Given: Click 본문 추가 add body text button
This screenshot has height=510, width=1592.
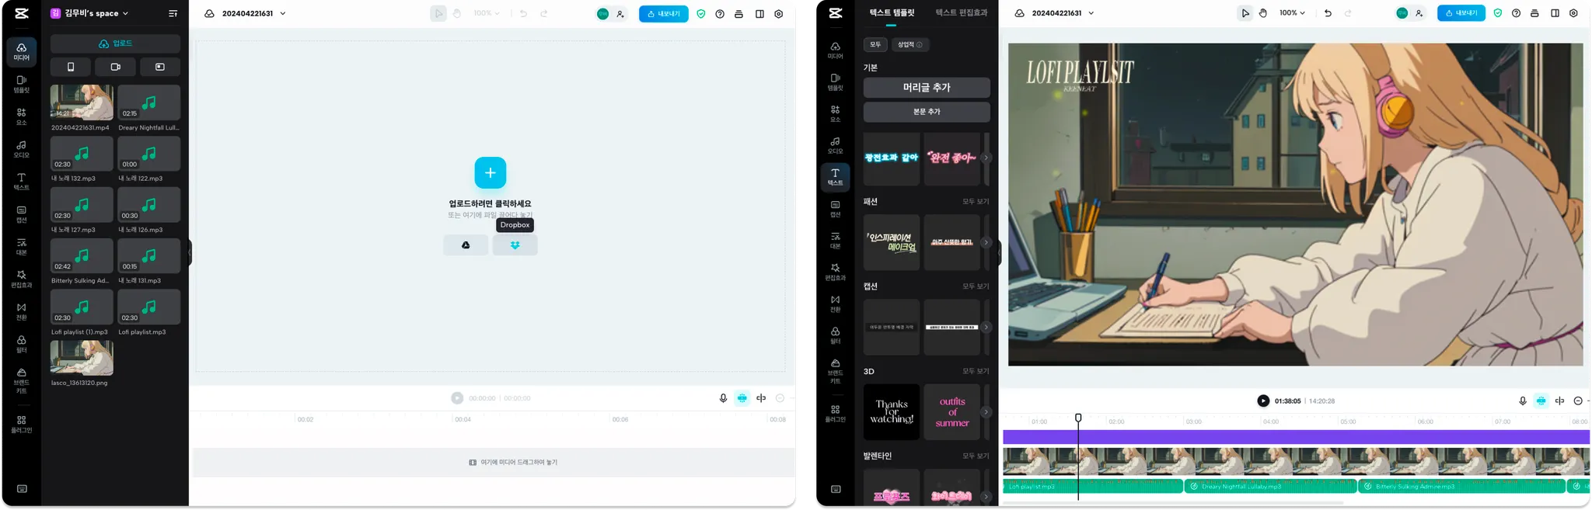Looking at the screenshot, I should (x=927, y=112).
